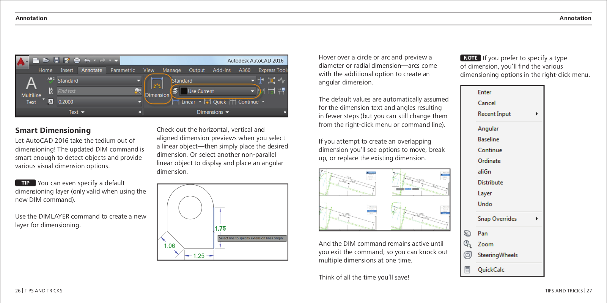Click the Dimension Break icon in Dimensions panel

261,80
